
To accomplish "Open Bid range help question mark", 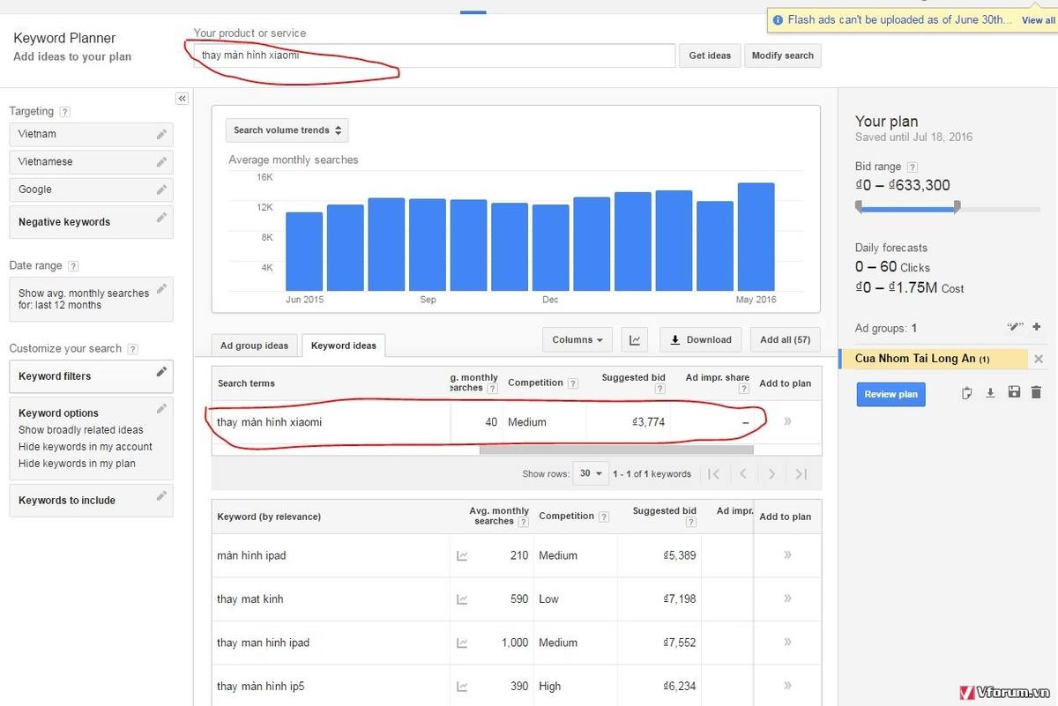I will [x=913, y=167].
